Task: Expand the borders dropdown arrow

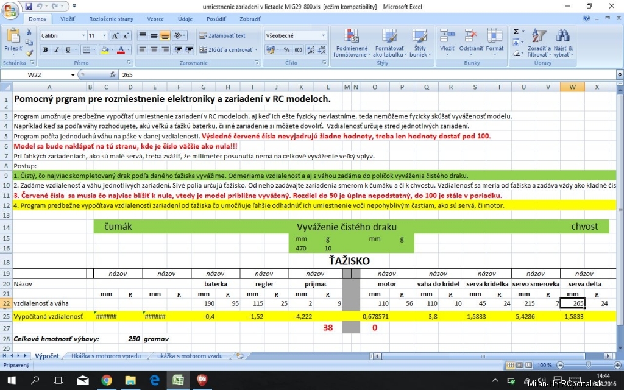Action: pos(94,50)
